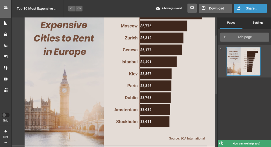Click the Source: ECA International text

pos(187,138)
